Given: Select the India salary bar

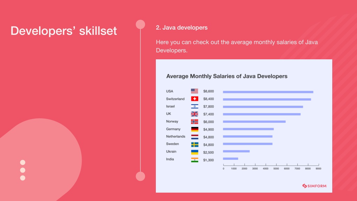Looking at the screenshot, I should tap(230, 159).
